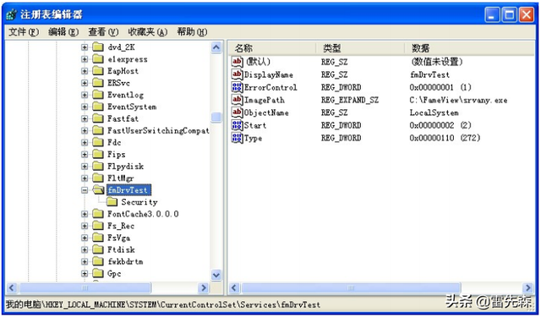Click the Flpydisk folder icon
This screenshot has height=318, width=541.
(x=98, y=166)
